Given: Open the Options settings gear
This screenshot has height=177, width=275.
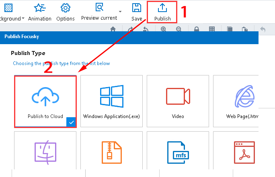Looking at the screenshot, I should (x=66, y=12).
